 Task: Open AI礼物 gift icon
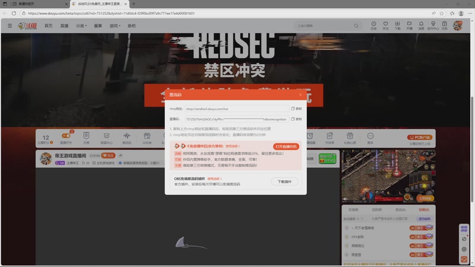coord(147,138)
